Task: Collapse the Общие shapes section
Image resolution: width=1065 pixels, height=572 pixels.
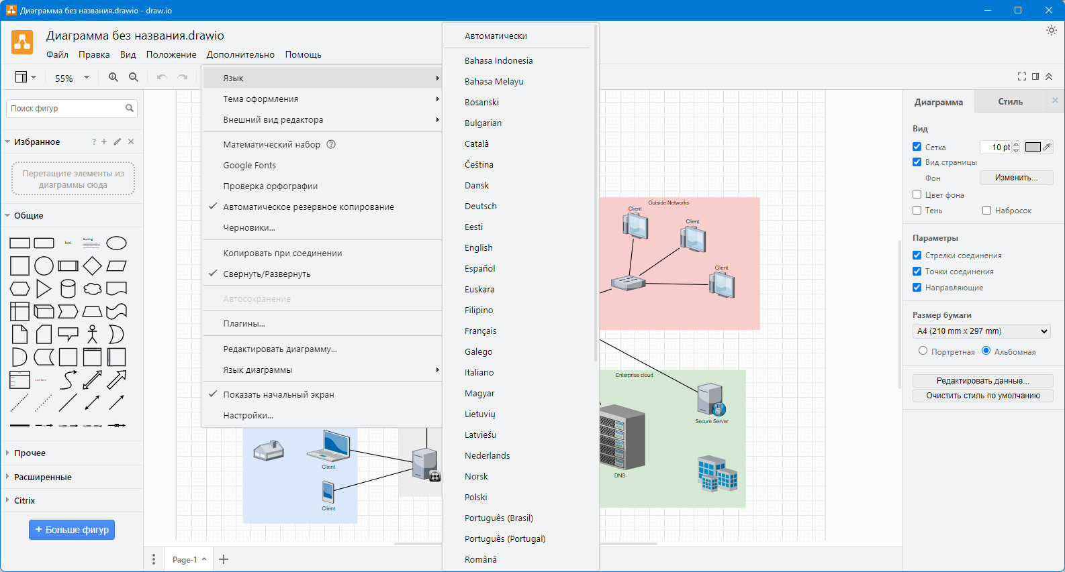Action: tap(73, 215)
